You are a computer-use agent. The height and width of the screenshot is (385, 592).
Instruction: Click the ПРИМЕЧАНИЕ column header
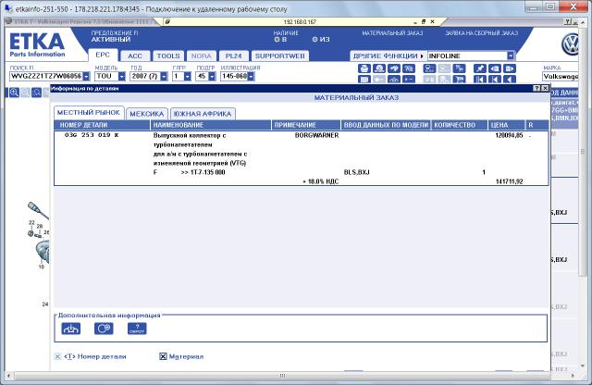[x=306, y=125]
